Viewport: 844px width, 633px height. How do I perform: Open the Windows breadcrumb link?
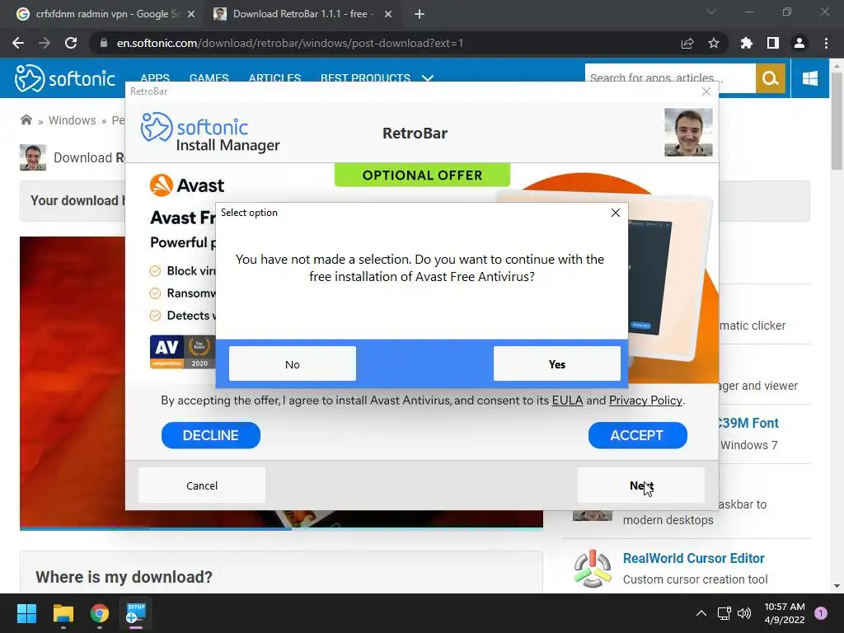73,120
